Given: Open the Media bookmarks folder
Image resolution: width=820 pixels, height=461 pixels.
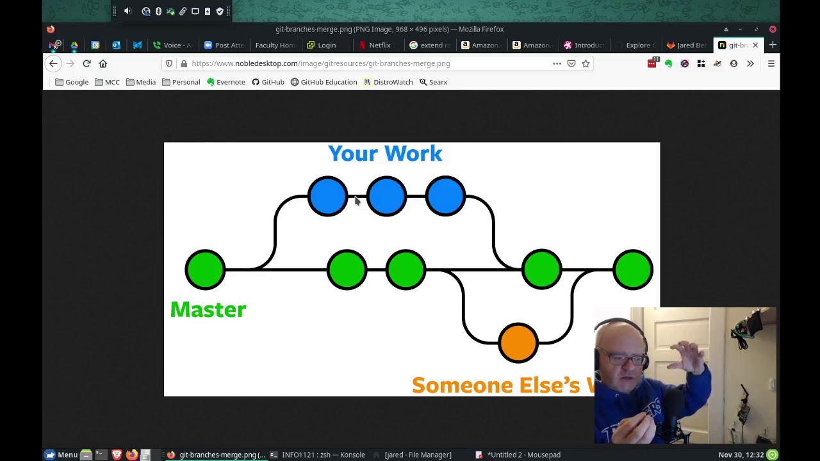Looking at the screenshot, I should pos(141,82).
